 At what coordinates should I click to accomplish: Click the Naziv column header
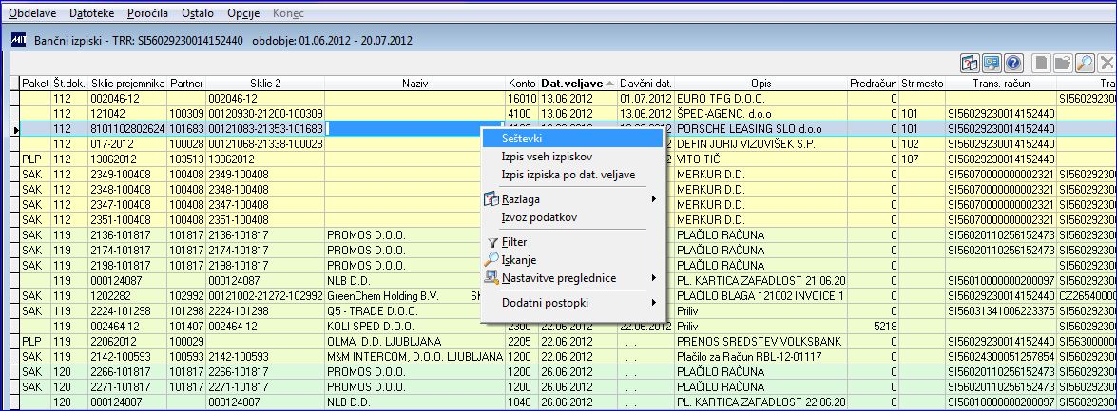(x=415, y=84)
